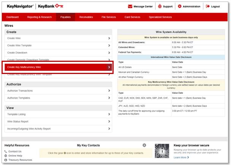Click the Federal Tax Payments row label
Screen dimensions: 231x165
pos(130,52)
